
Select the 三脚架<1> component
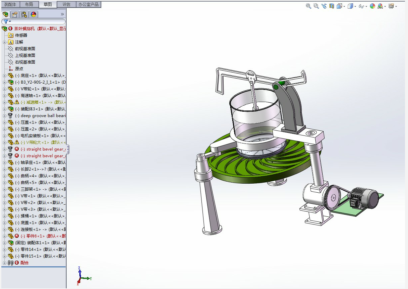point(40,189)
